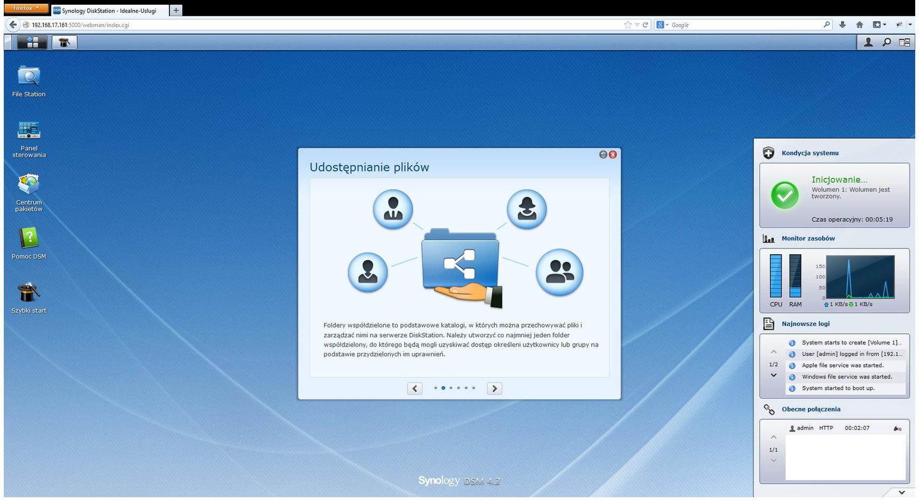Click into the Google search field
The image size is (919, 501).
[x=745, y=25]
